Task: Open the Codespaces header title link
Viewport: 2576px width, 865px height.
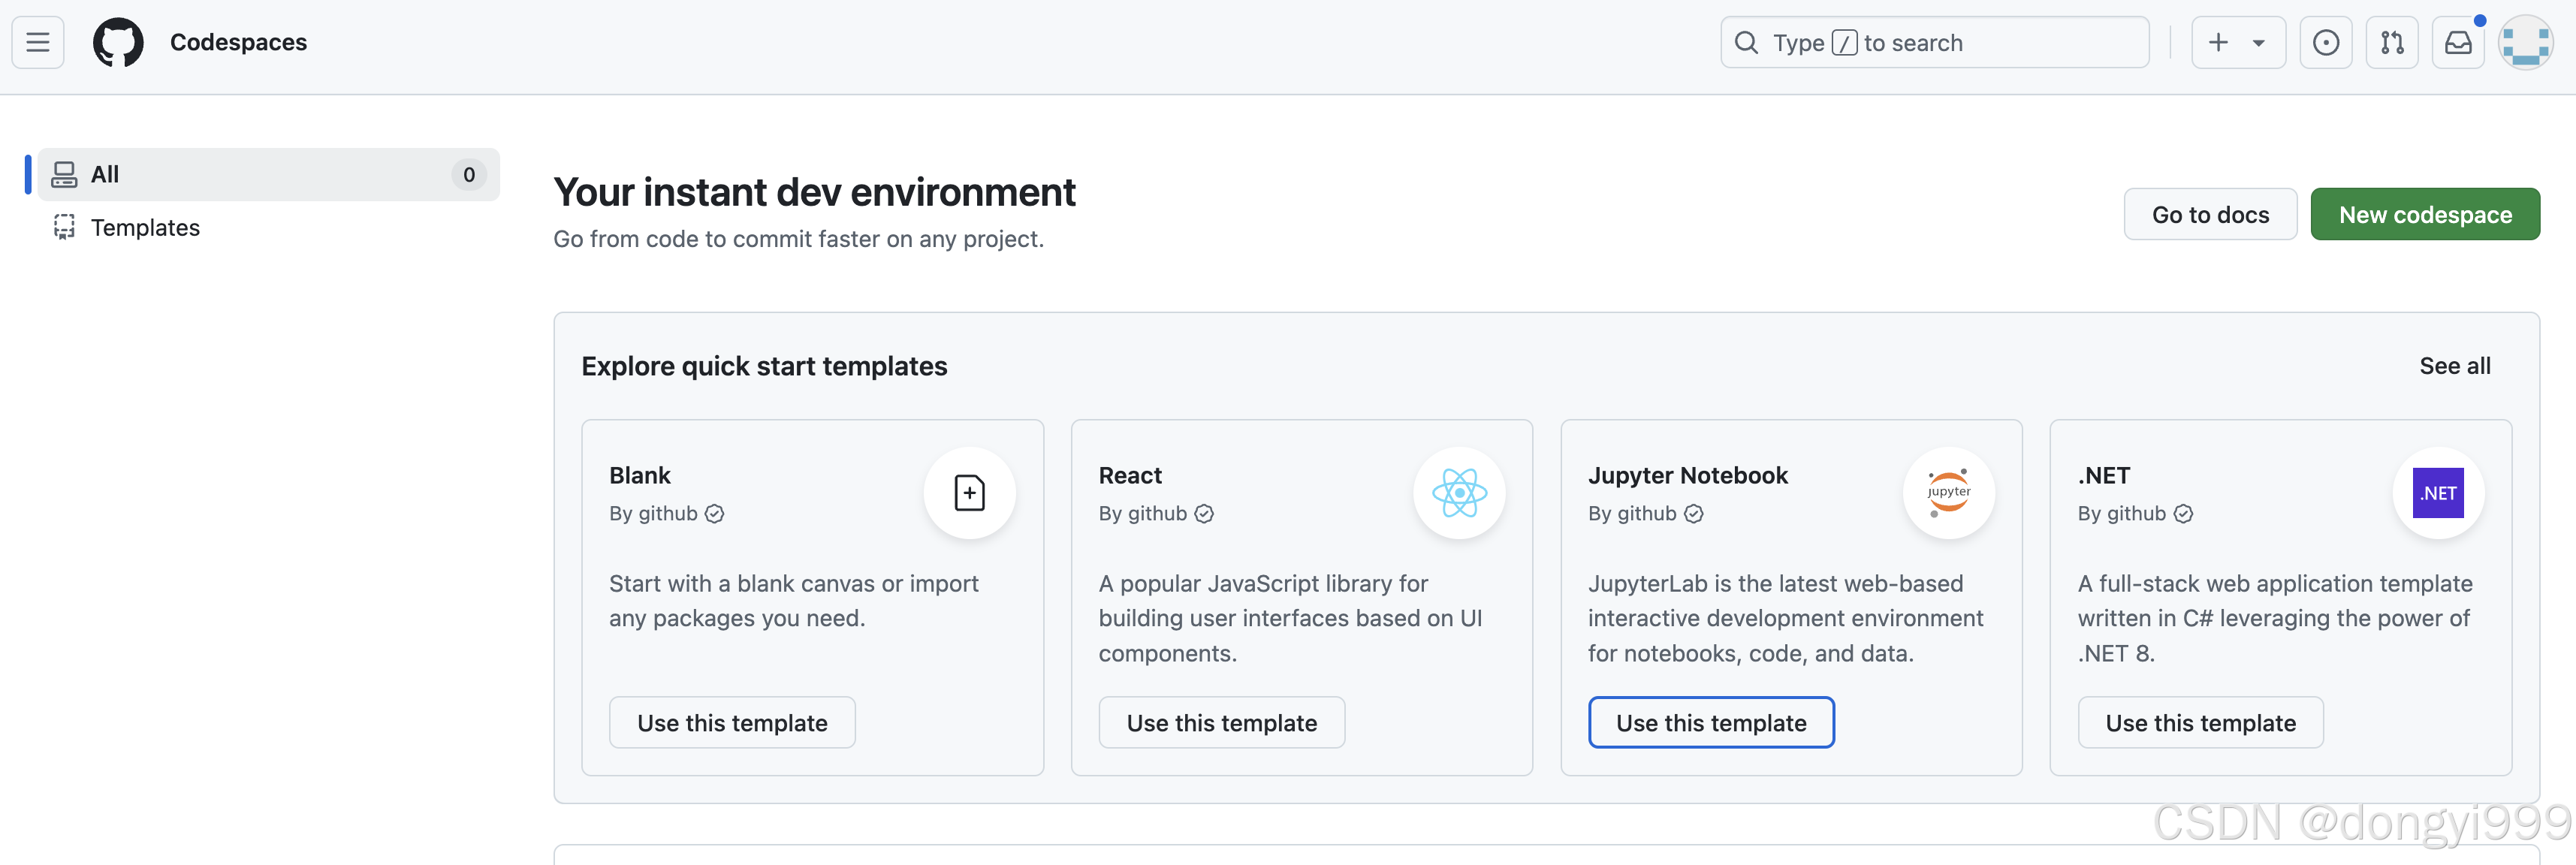Action: coord(238,42)
